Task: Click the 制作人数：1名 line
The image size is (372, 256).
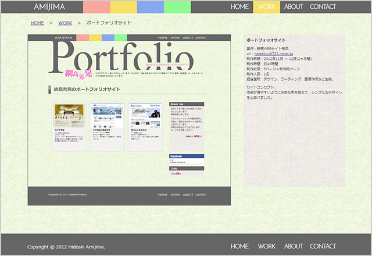Action: (x=258, y=74)
